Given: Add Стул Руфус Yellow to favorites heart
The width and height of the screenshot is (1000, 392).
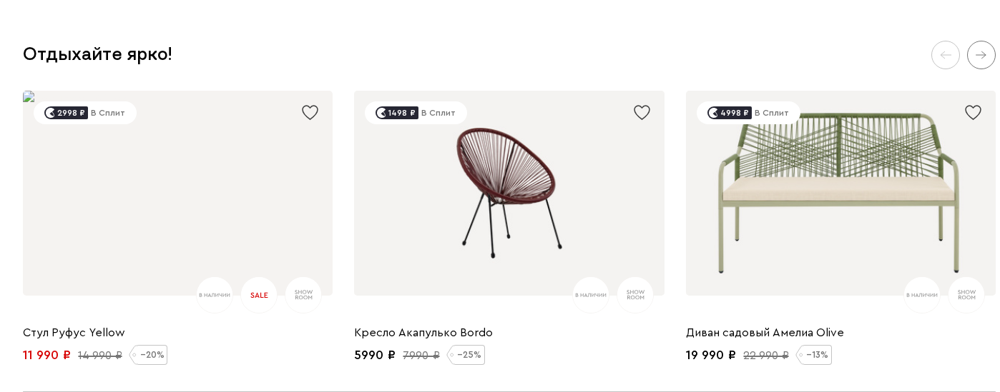Looking at the screenshot, I should (310, 112).
